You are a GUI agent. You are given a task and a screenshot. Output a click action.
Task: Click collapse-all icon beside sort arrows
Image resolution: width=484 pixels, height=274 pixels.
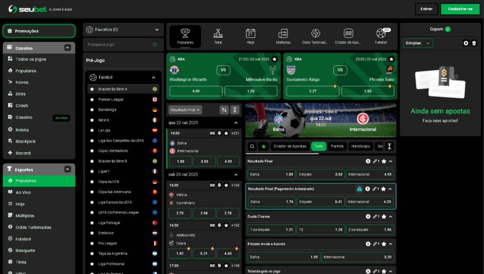235,110
